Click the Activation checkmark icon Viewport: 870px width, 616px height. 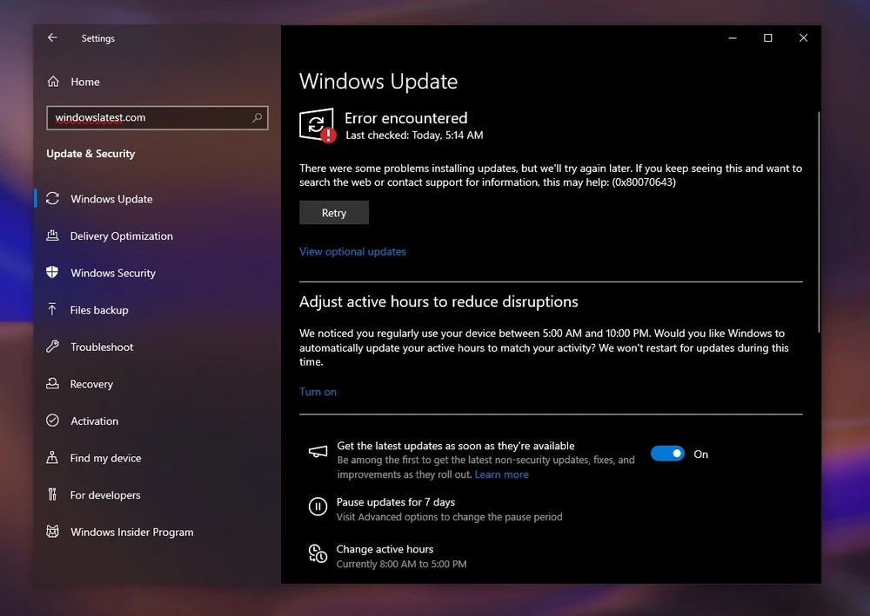point(53,421)
